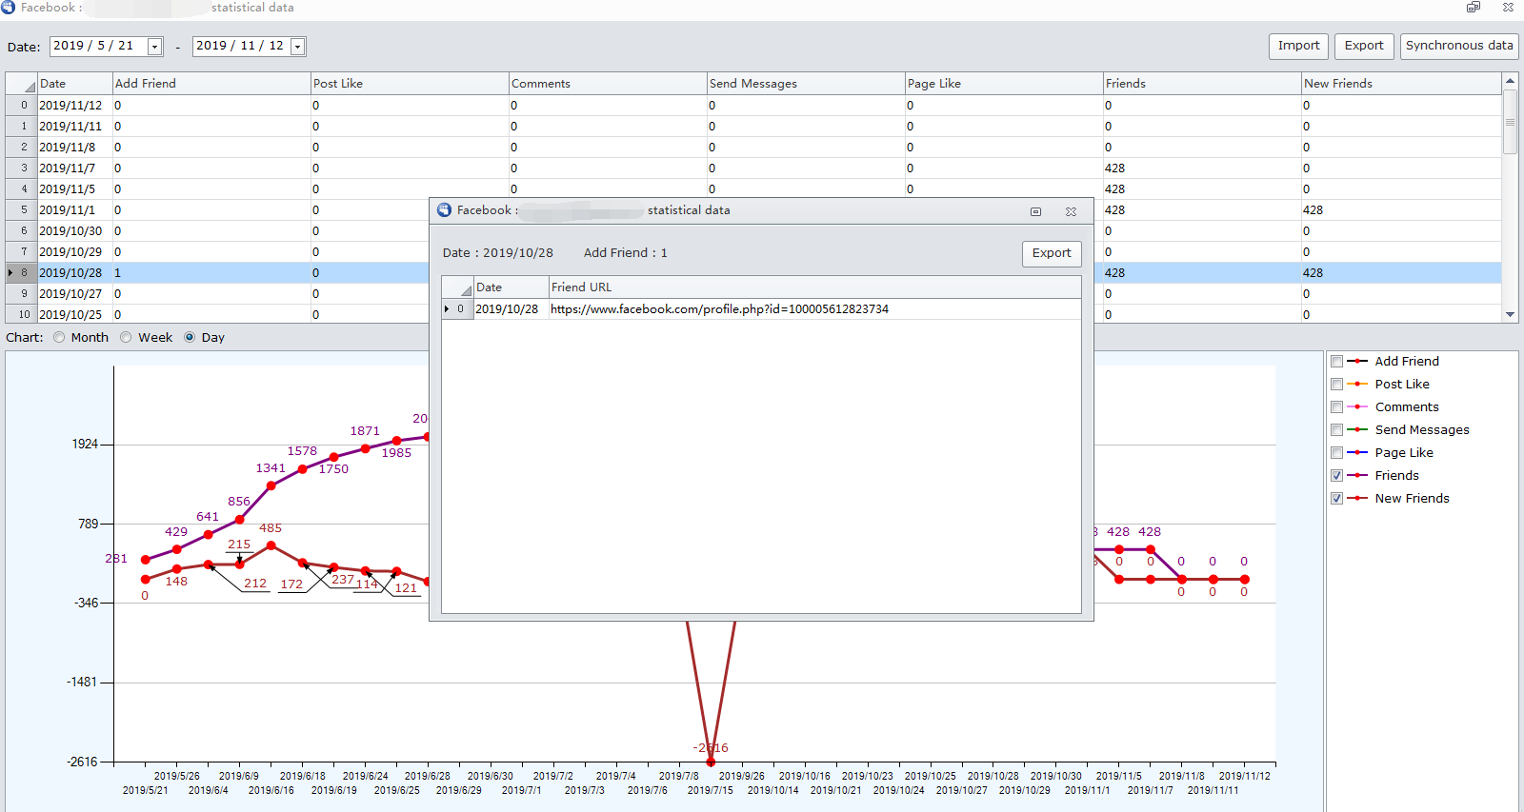The height and width of the screenshot is (812, 1524).
Task: Sort by the Add Friend column header
Action: click(x=211, y=84)
